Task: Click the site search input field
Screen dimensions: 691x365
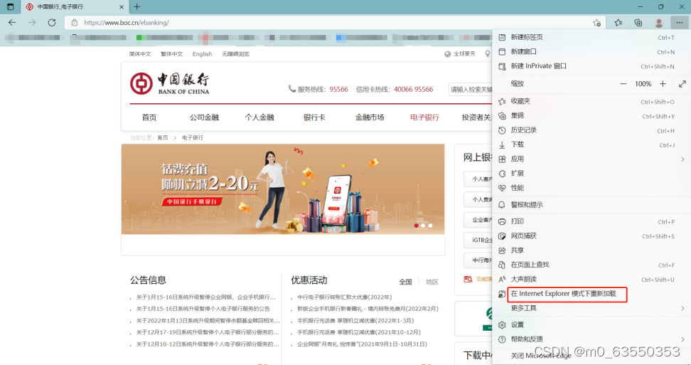Action: [470, 90]
